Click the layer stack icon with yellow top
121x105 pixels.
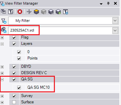pyautogui.click(x=36, y=12)
